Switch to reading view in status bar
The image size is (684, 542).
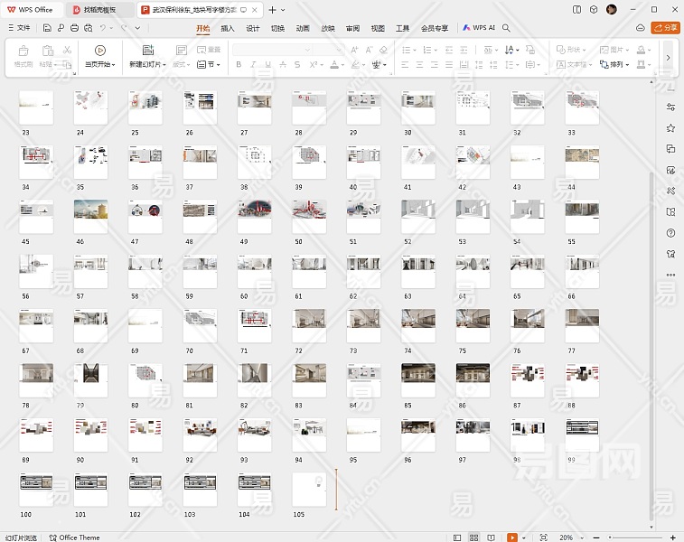click(492, 537)
